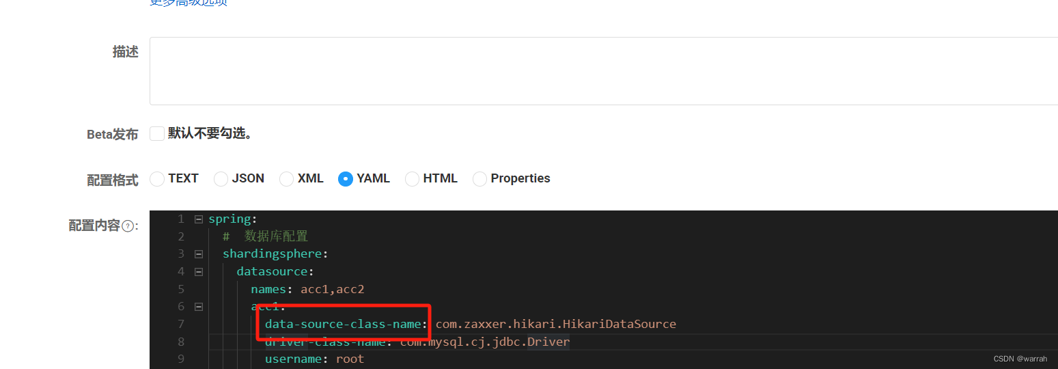Collapse the shardingsphere: fold marker on line 3
Image resolution: width=1058 pixels, height=369 pixels.
(198, 254)
